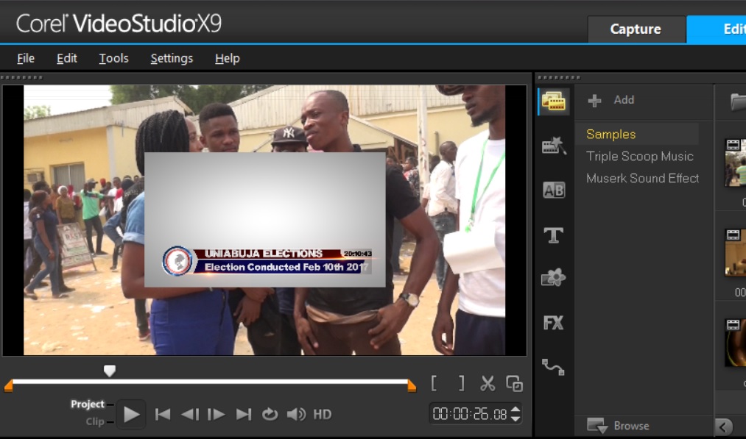Click the right orange trim marker
The image size is (746, 439).
click(412, 386)
